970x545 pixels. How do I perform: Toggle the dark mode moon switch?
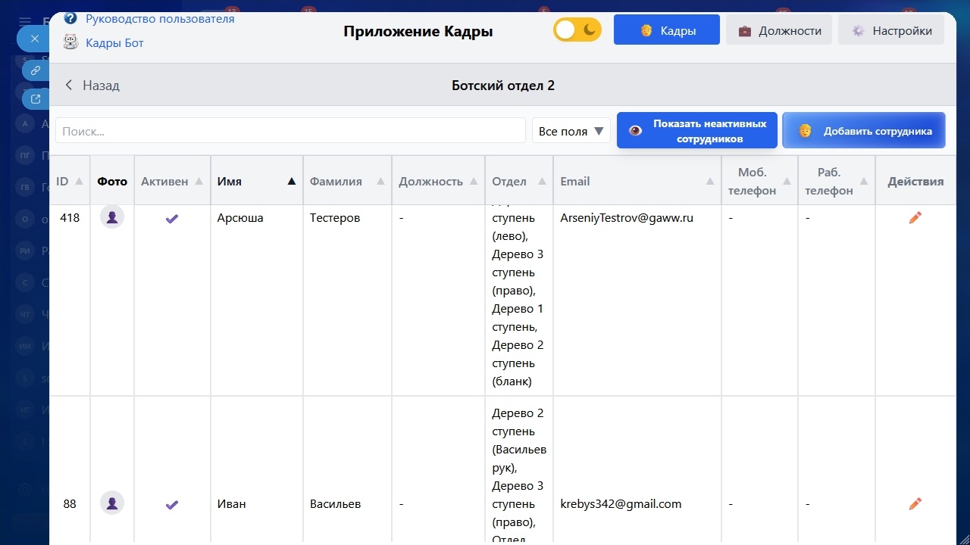click(x=577, y=30)
